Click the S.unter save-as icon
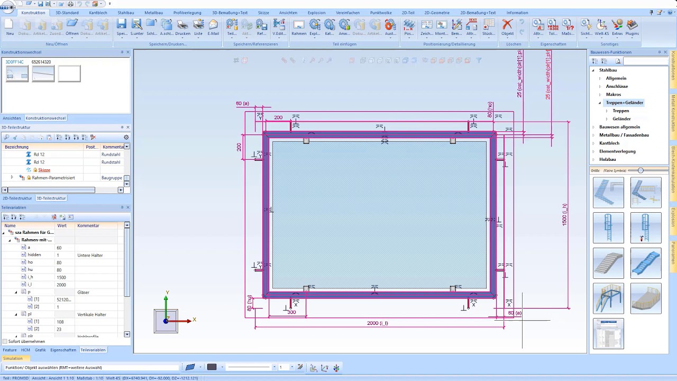Image resolution: width=677 pixels, height=381 pixels. [x=137, y=24]
